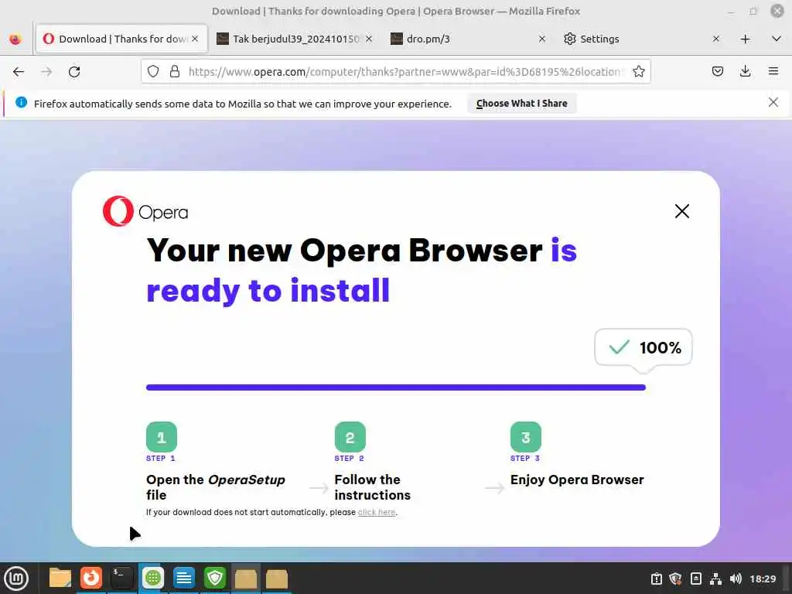Screen dimensions: 792x594
Task: Open the network connections tray icon
Action: point(715,579)
